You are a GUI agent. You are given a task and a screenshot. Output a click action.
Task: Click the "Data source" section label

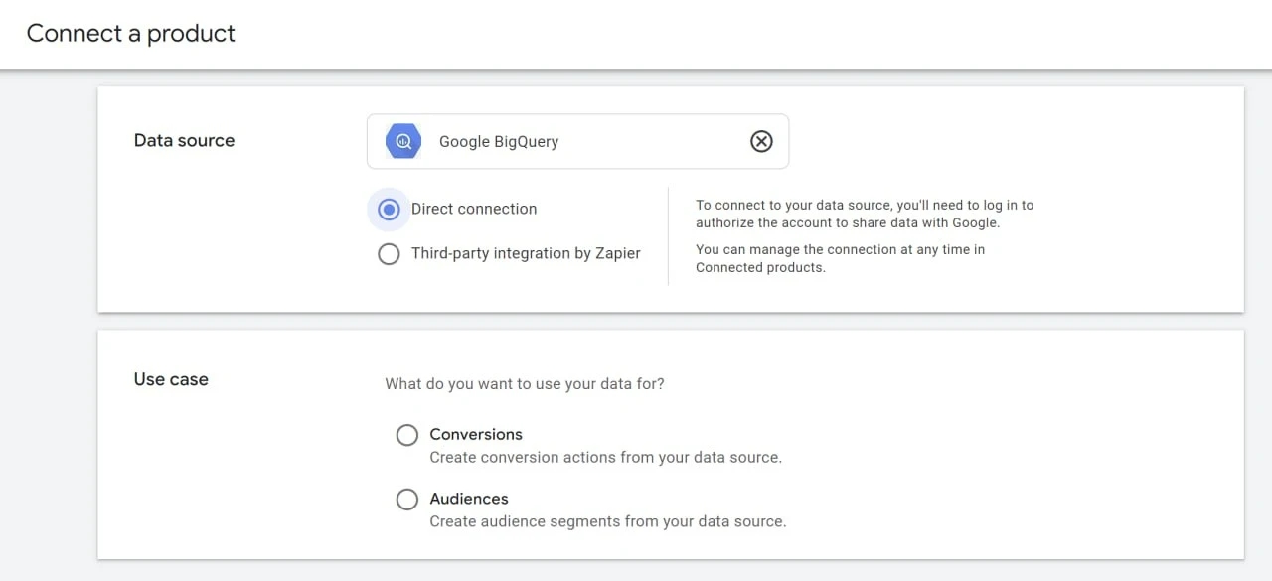coord(185,140)
